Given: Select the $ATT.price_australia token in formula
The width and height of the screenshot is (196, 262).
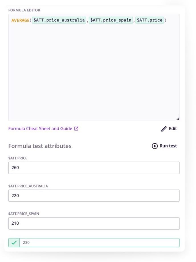Looking at the screenshot, I should pos(59,20).
